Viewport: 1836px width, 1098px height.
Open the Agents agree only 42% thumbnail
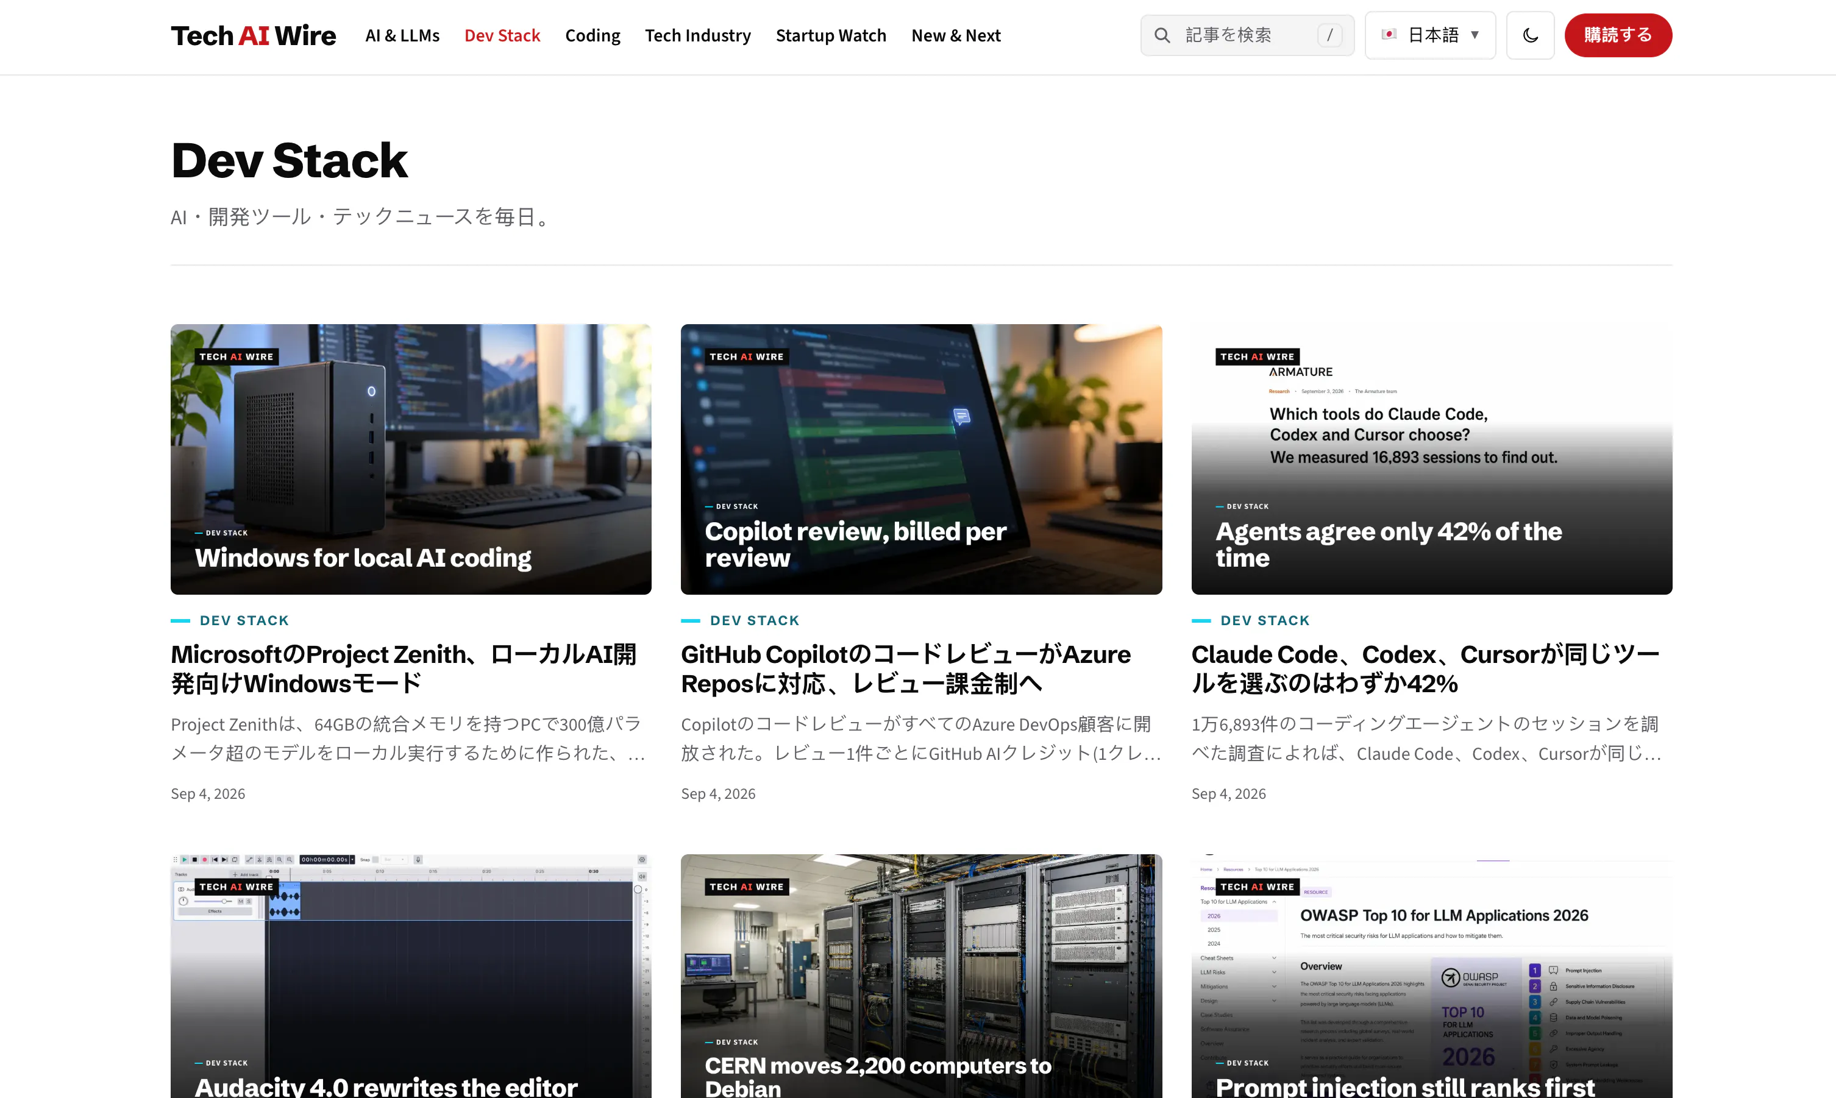tap(1431, 459)
